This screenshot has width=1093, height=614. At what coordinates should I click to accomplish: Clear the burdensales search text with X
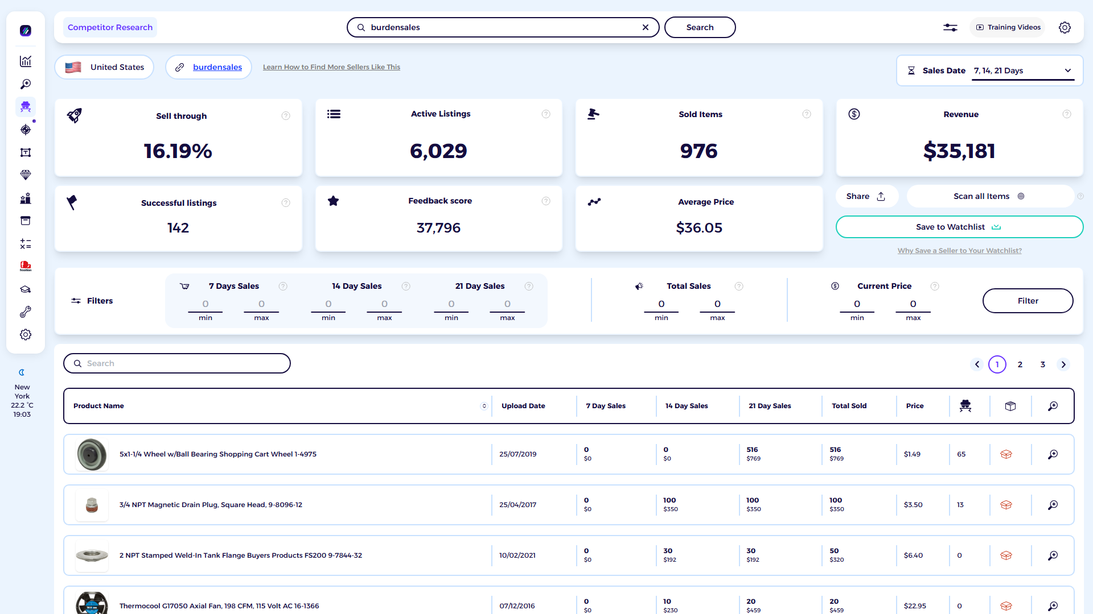pos(646,27)
